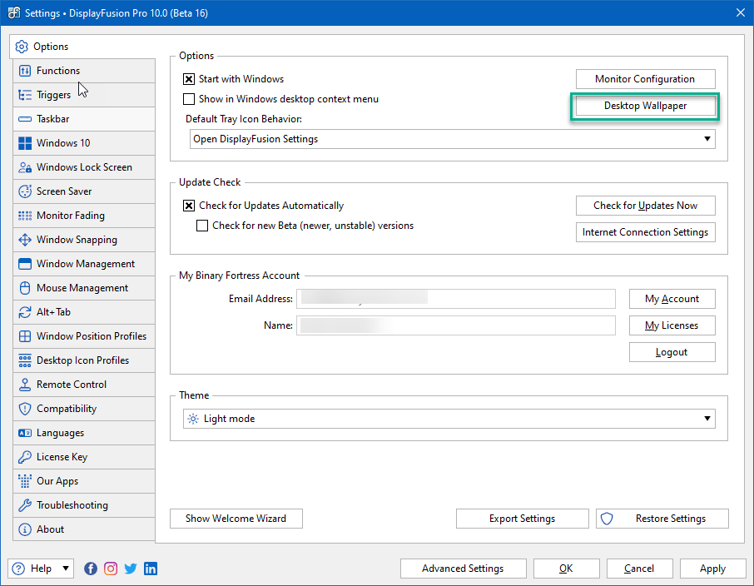Click the Window Position Profiles grid icon
Viewport: 754px width, 586px height.
(24, 335)
